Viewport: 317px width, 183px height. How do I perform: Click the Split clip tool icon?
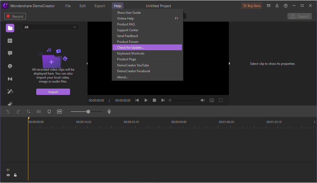[39, 112]
